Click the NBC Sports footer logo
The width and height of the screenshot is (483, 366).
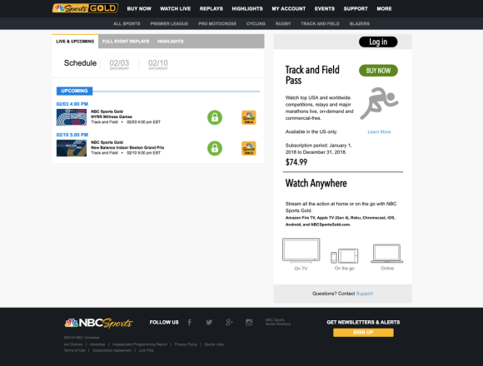coord(98,323)
